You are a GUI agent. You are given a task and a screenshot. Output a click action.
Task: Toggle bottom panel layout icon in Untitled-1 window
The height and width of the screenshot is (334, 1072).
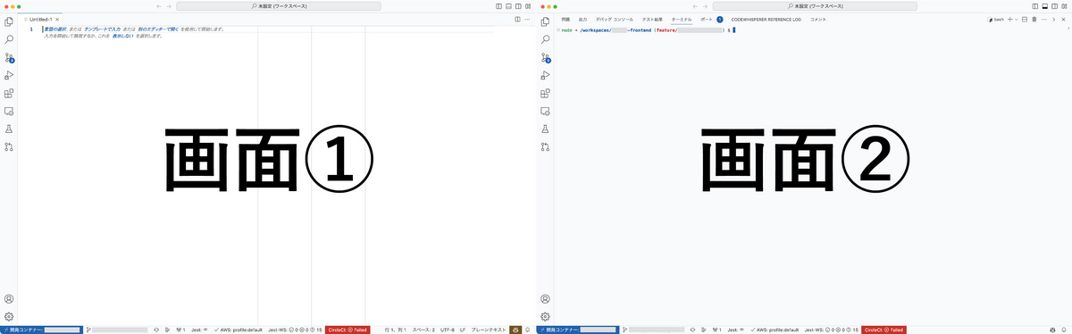(x=507, y=6)
